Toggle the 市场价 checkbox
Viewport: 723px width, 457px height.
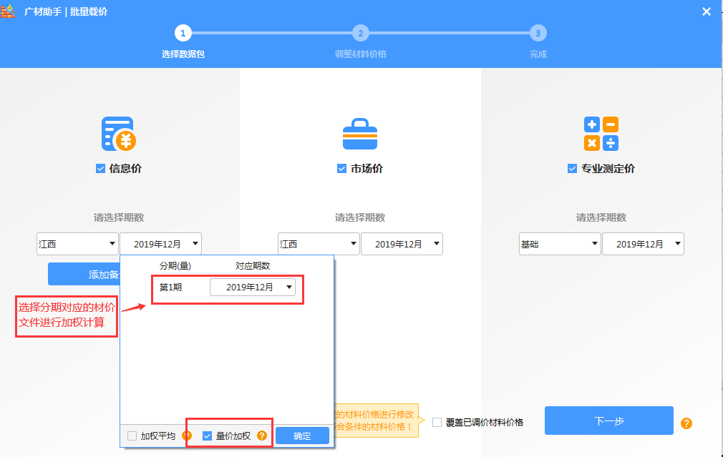coord(342,169)
